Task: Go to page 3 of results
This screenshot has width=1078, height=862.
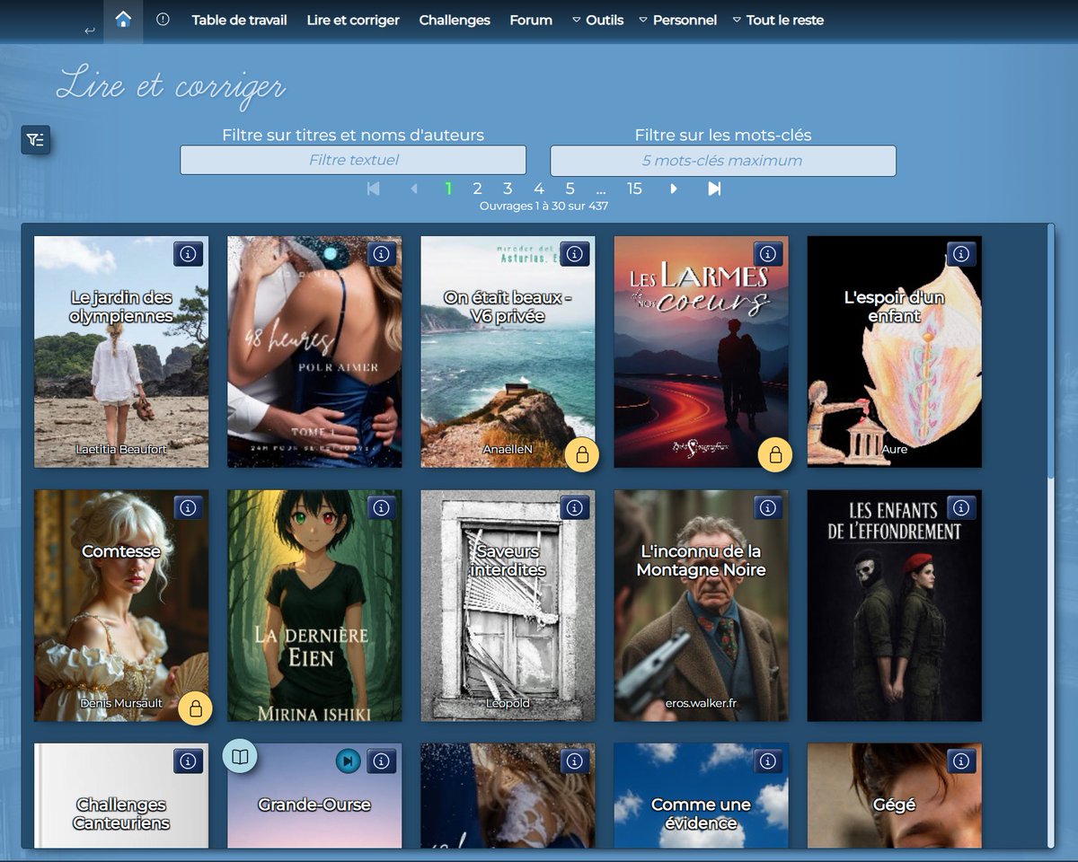Action: coord(508,189)
